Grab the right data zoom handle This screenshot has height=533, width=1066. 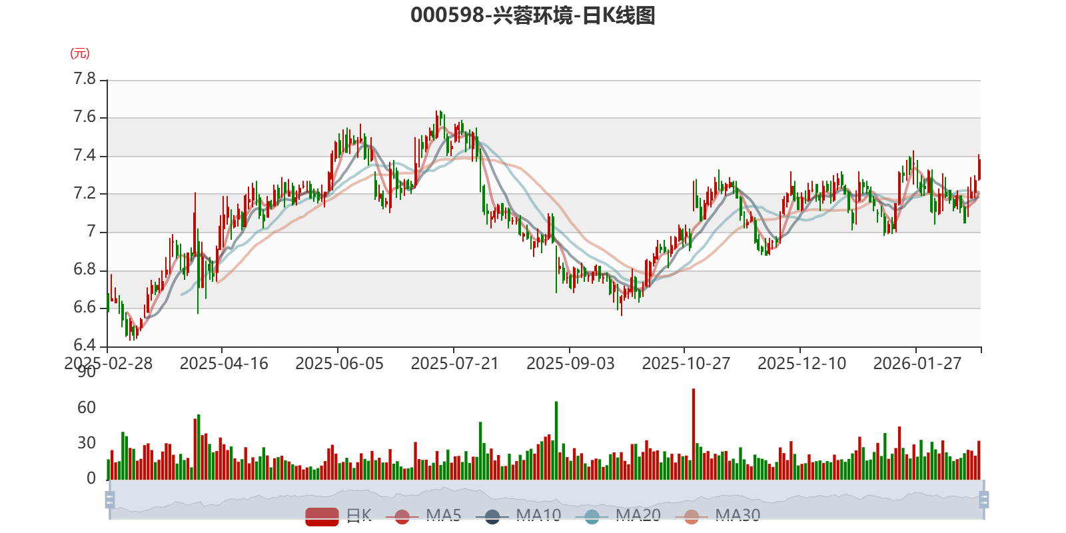pyautogui.click(x=984, y=499)
